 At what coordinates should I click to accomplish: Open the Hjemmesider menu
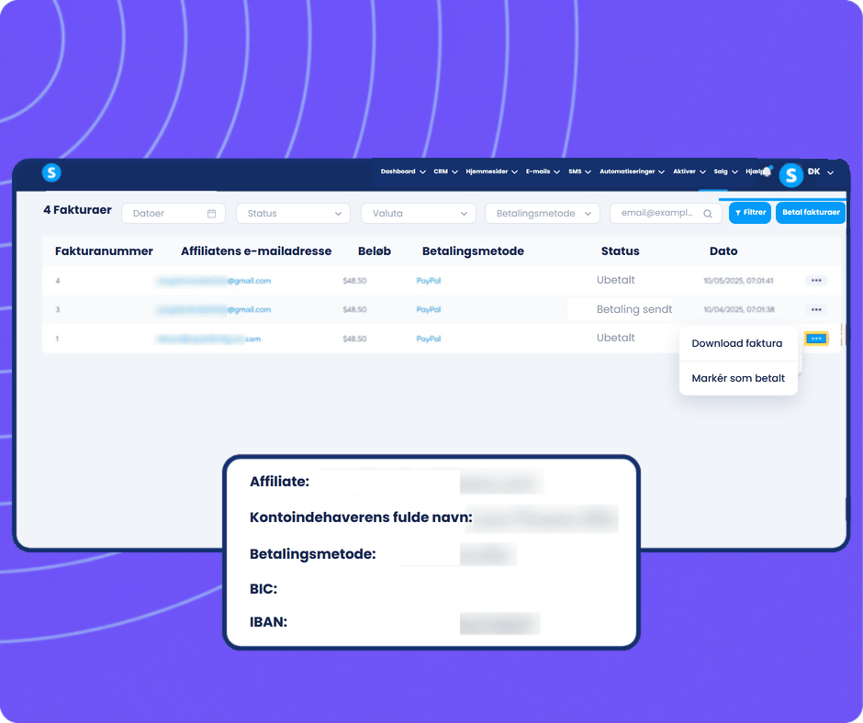(x=491, y=172)
